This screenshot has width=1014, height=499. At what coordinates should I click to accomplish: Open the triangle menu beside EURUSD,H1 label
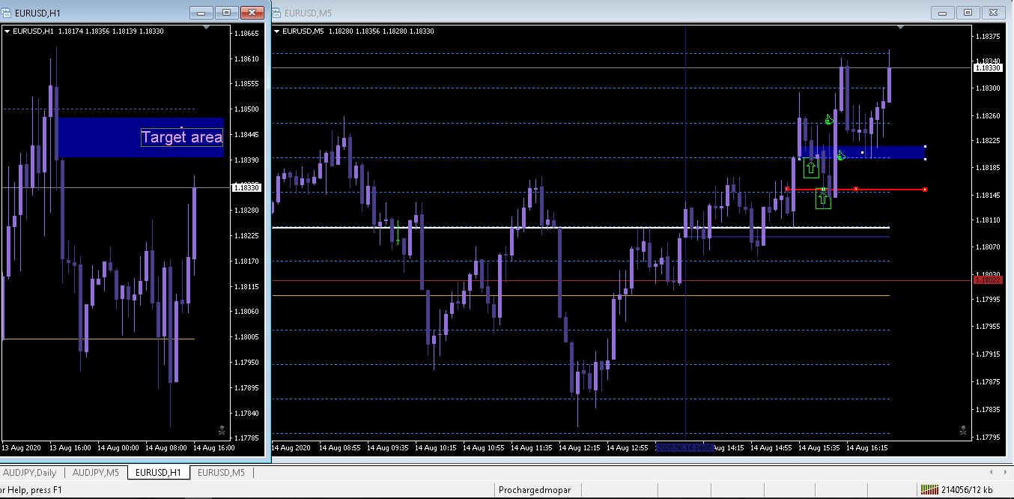pyautogui.click(x=7, y=31)
